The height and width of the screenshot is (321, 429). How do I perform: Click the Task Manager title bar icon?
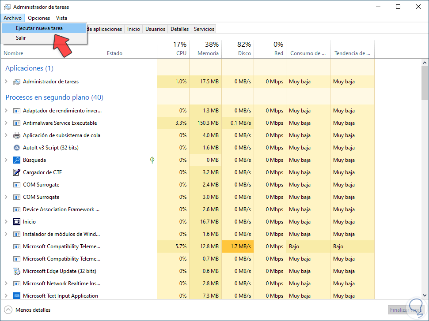pos(8,7)
